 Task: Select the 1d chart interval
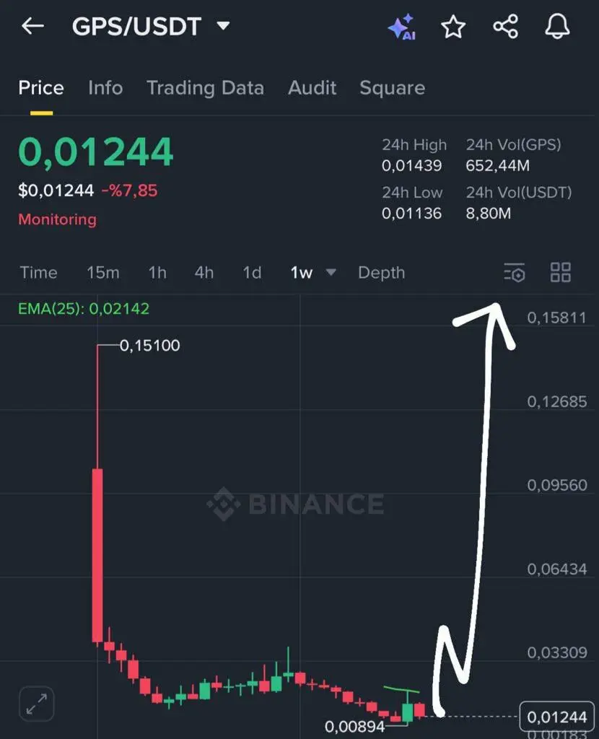252,272
